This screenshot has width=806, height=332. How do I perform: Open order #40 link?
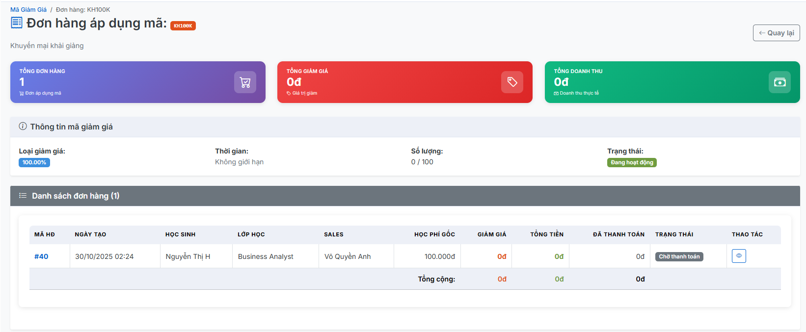(41, 256)
